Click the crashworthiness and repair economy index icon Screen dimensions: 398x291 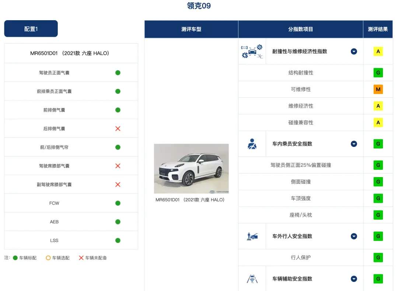[252, 51]
